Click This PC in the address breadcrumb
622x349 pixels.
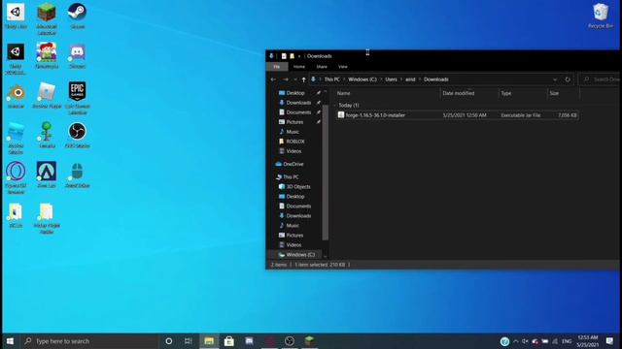[332, 79]
